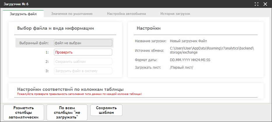Click bottom bar Сохранить шаблон button
The height and width of the screenshot is (122, 272).
click(x=106, y=110)
